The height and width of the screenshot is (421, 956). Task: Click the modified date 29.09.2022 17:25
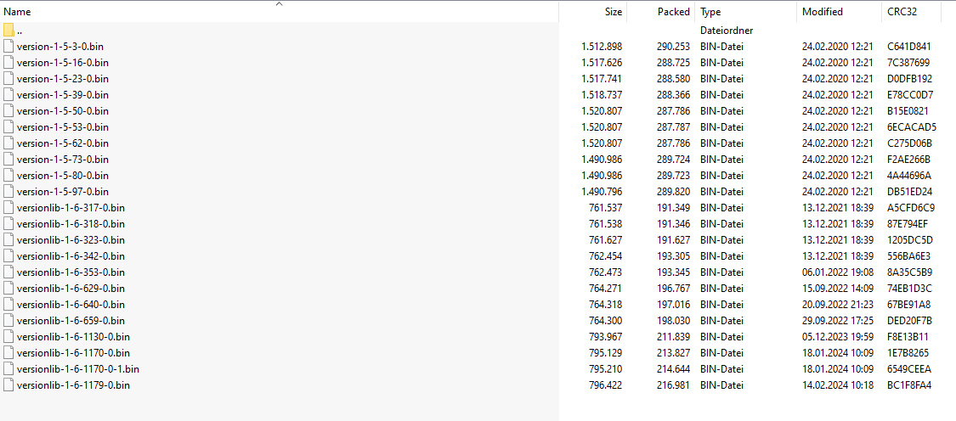coord(838,321)
